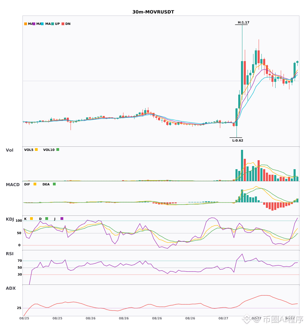Click the chart title 30m-MOVRUSDT

point(153,12)
